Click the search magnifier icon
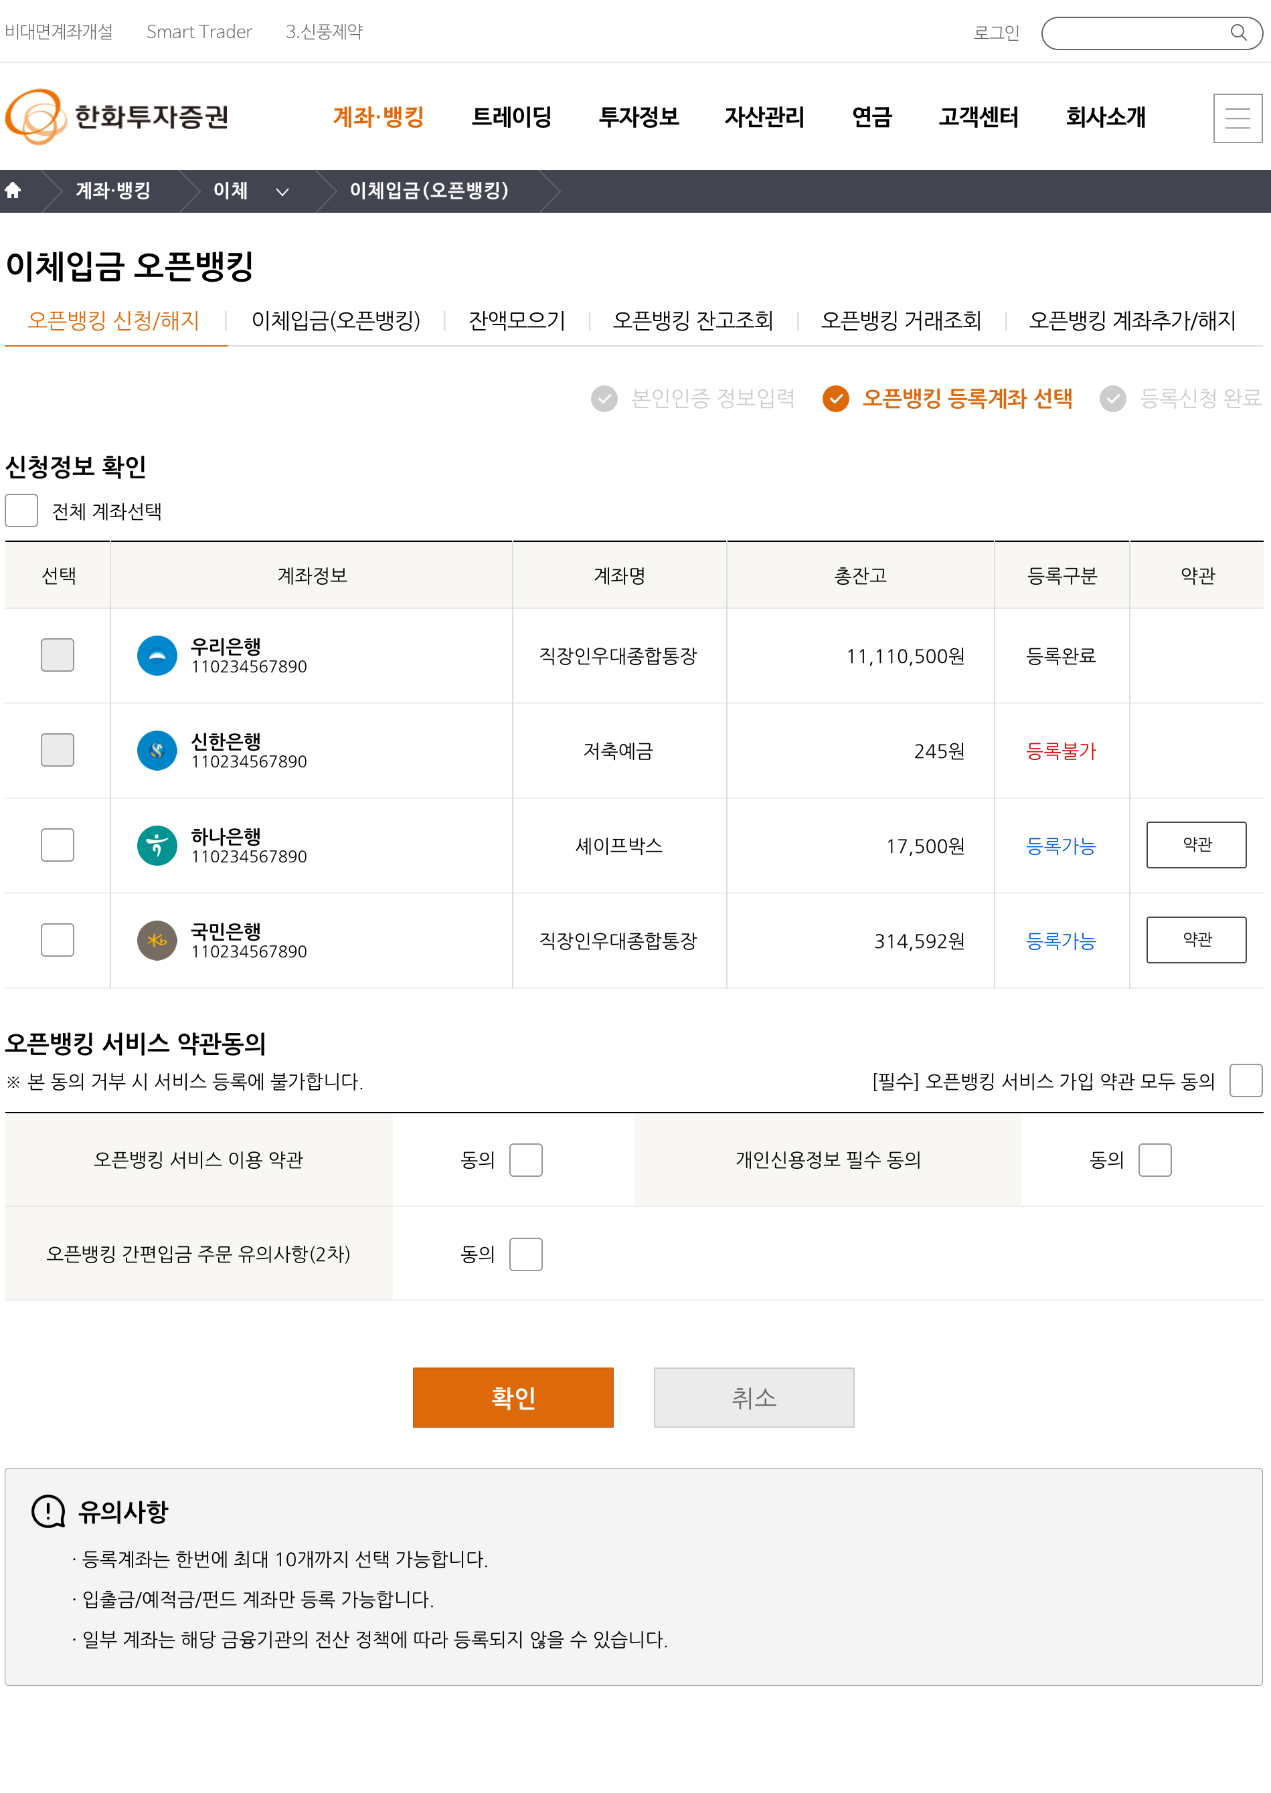The height and width of the screenshot is (1793, 1271). [x=1238, y=33]
